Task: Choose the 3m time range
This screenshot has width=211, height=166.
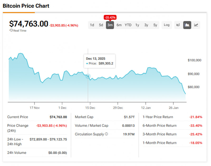Action: click(x=110, y=25)
